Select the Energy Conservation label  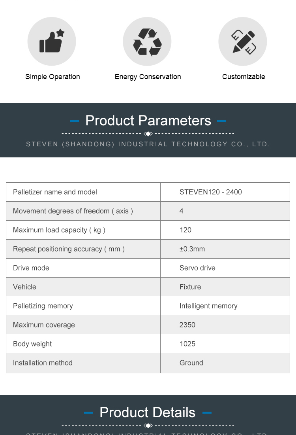tap(148, 77)
